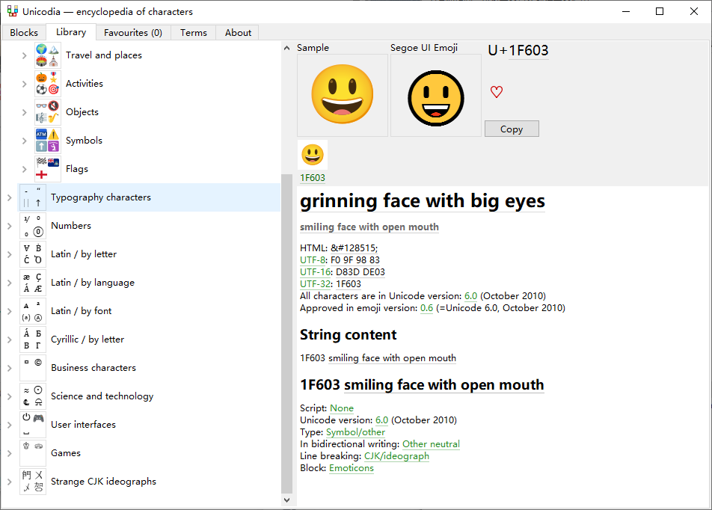Open the Favourites (0) tab
The image size is (712, 510).
coord(133,33)
